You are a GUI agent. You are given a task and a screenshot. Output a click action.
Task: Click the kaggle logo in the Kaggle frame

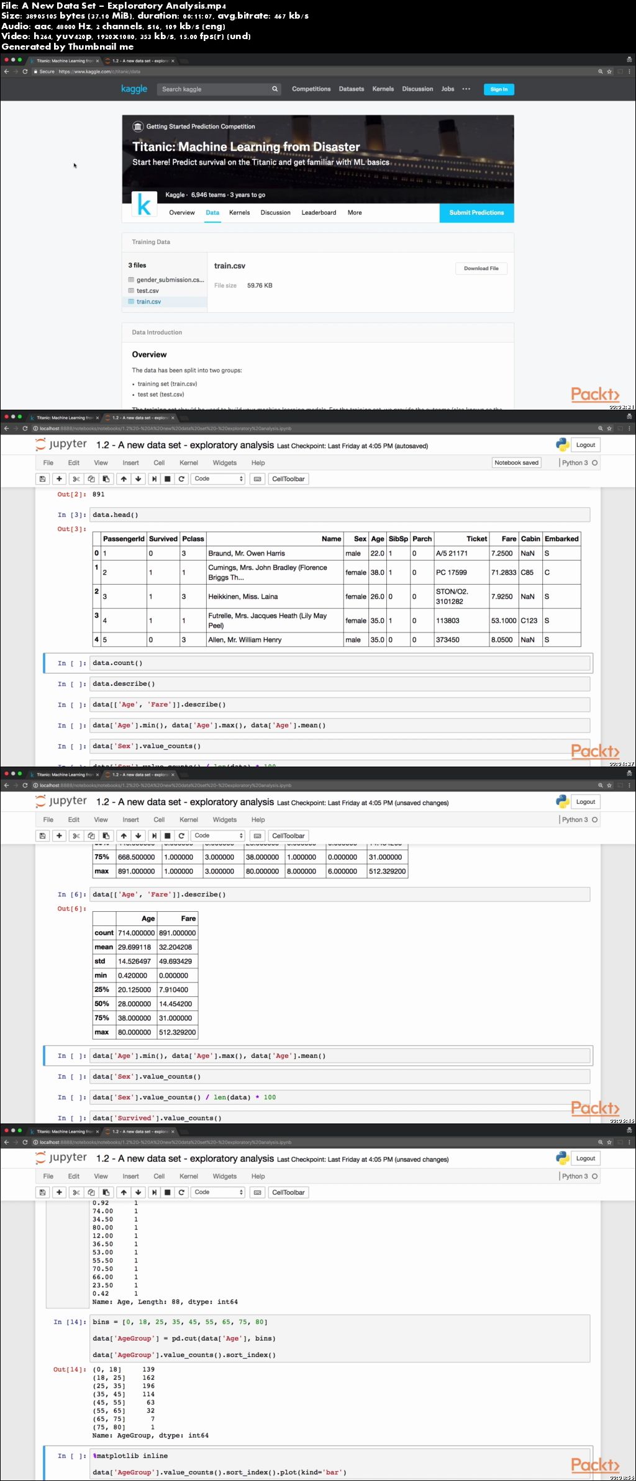click(x=134, y=89)
